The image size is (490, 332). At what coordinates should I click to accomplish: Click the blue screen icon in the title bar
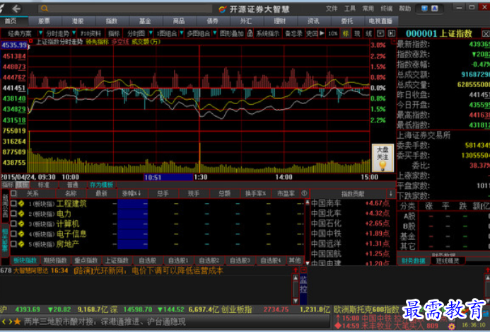point(424,8)
